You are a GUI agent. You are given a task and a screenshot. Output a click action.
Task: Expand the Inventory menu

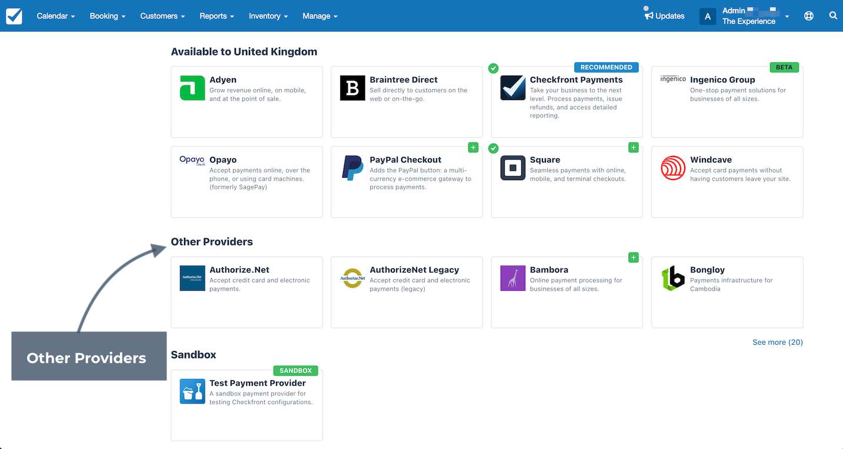268,16
